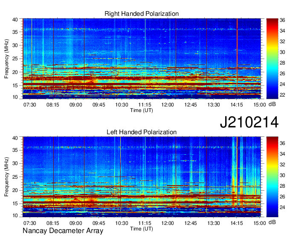The image size is (290, 236).
Task: Click the 20 MHz tick of Left Handed plot
Action: [15, 190]
